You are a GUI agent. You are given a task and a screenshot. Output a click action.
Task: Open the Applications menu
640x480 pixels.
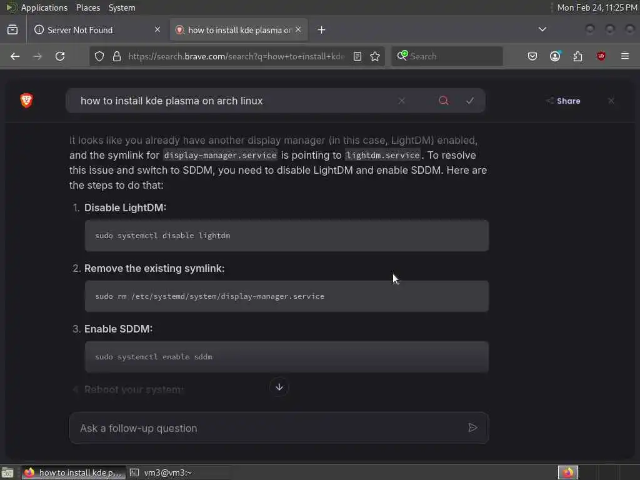click(44, 7)
